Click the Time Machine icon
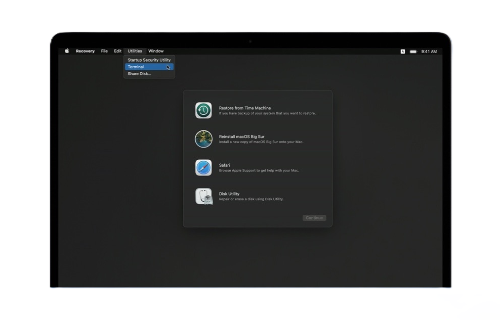This screenshot has width=500, height=320. tap(203, 110)
